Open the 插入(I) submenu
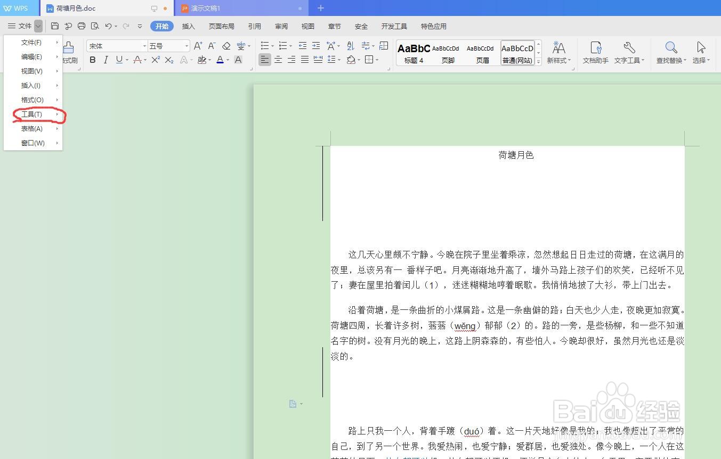721x459 pixels. [33, 86]
